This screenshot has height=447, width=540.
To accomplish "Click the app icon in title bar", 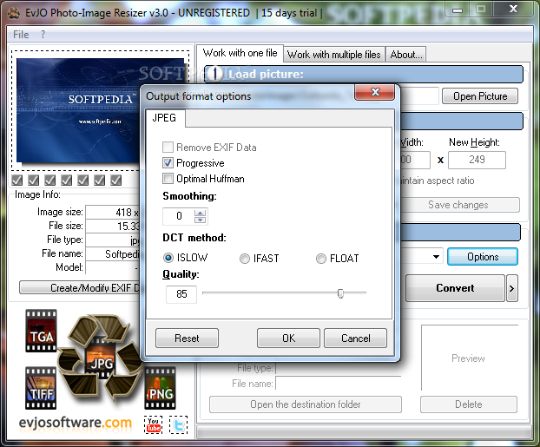I will tap(14, 13).
